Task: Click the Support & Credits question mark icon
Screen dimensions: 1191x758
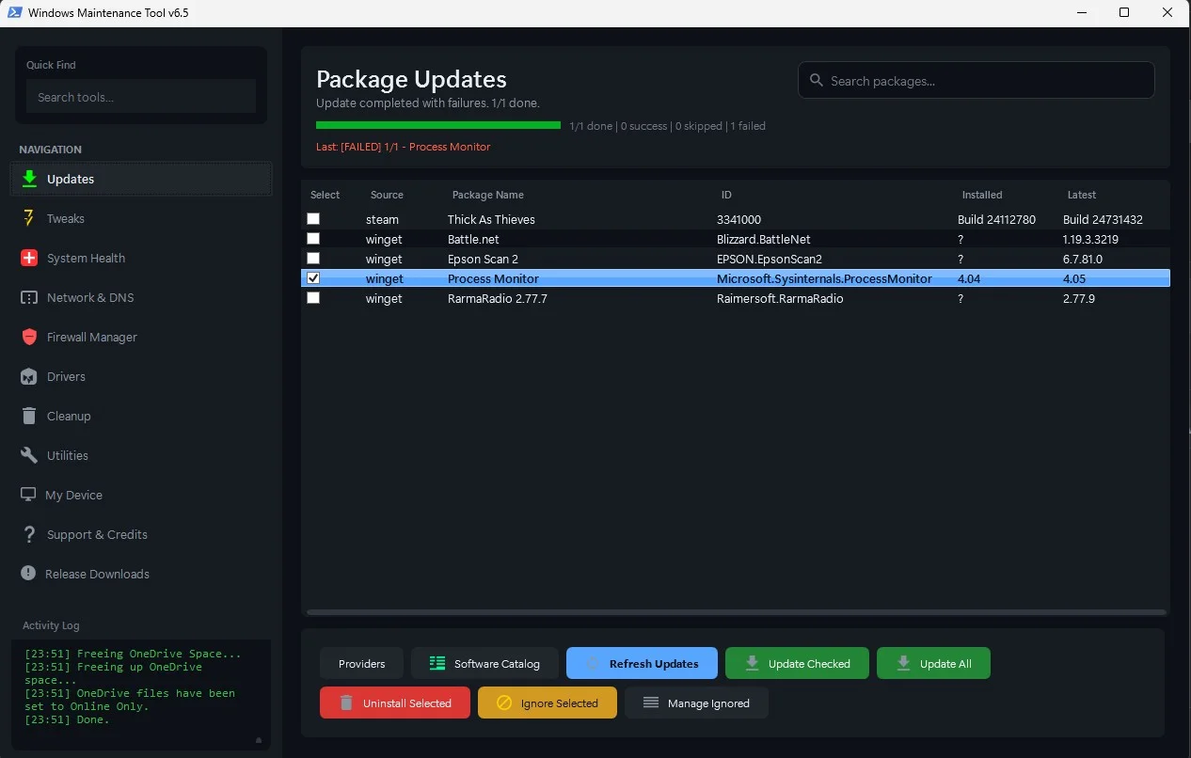Action: click(29, 534)
